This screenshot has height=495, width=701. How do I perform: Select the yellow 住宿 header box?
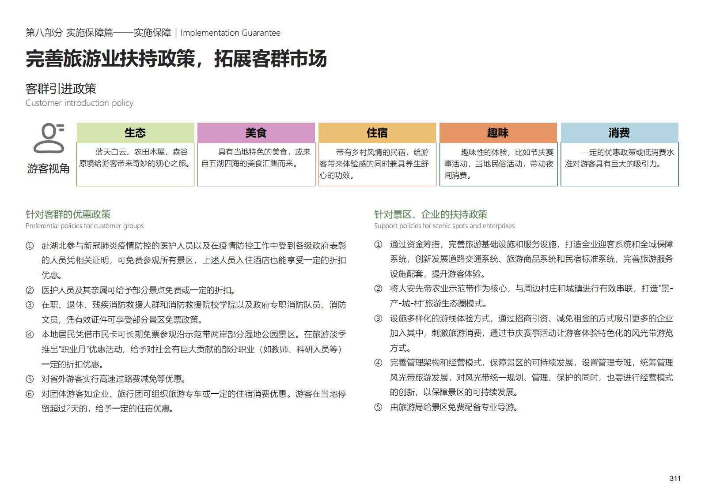point(377,132)
